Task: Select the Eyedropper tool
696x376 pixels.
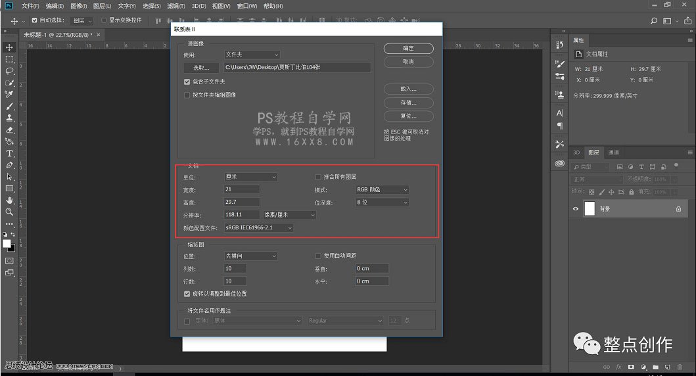Action: pos(9,94)
